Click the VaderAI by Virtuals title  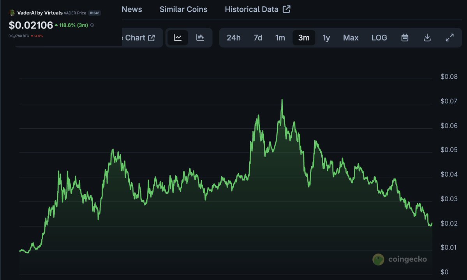[40, 13]
